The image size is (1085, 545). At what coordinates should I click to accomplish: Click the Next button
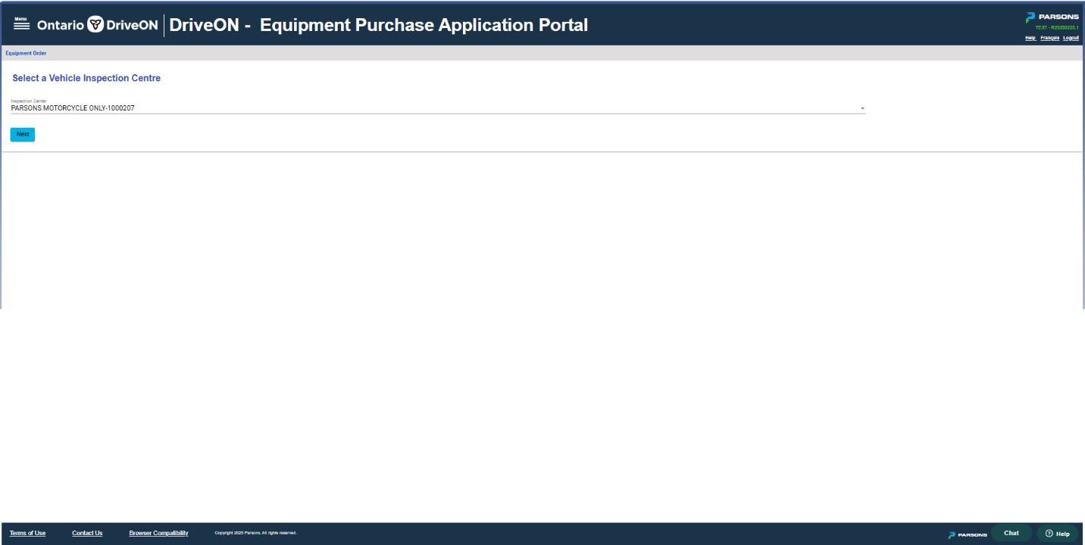tap(23, 135)
